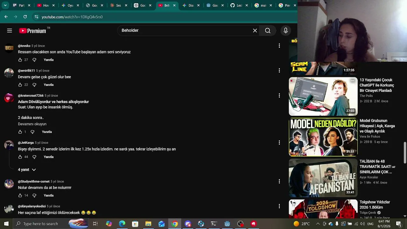407x229 pixels.
Task: Reply to @kratercrast7266 with Yanıtla
Action: tap(47, 132)
